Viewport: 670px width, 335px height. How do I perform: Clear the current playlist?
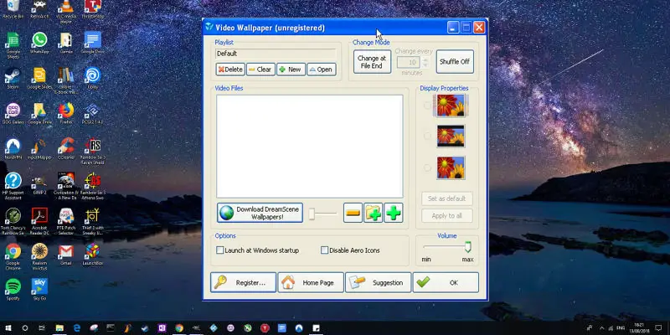(x=260, y=70)
